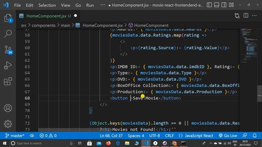Screen dimensions: 262x147
Task: Click the master branch status item
Action: coord(15,136)
